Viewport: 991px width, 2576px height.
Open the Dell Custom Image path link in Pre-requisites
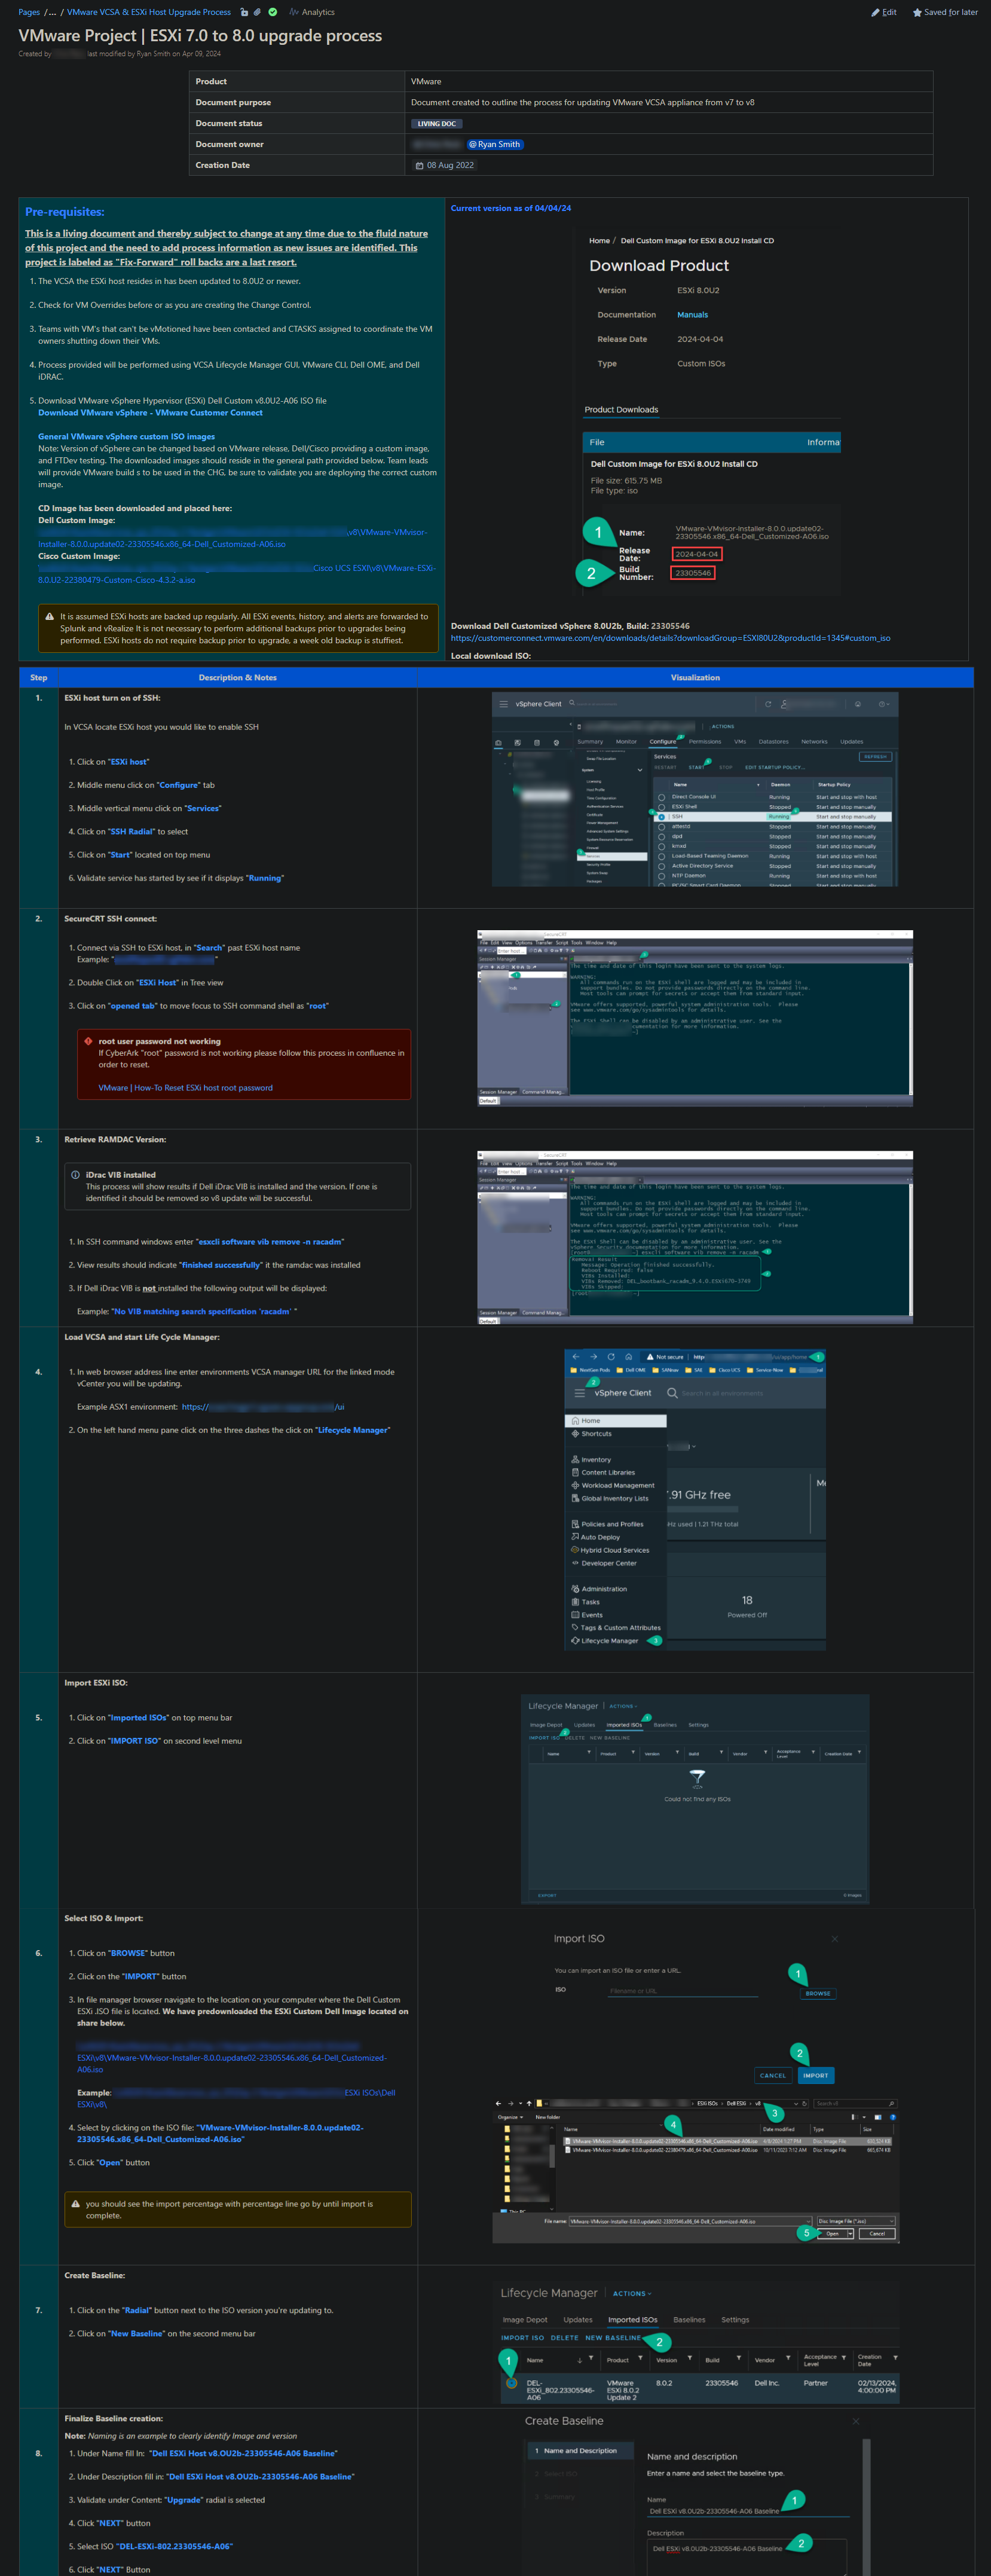(233, 538)
